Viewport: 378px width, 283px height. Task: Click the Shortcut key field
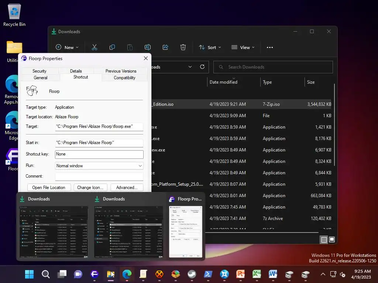coord(99,154)
